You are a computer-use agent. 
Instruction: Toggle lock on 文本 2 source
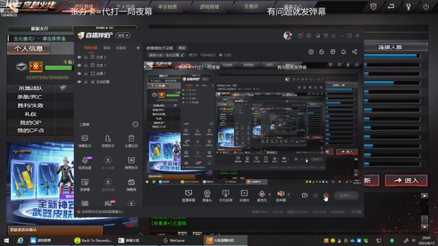[86, 57]
